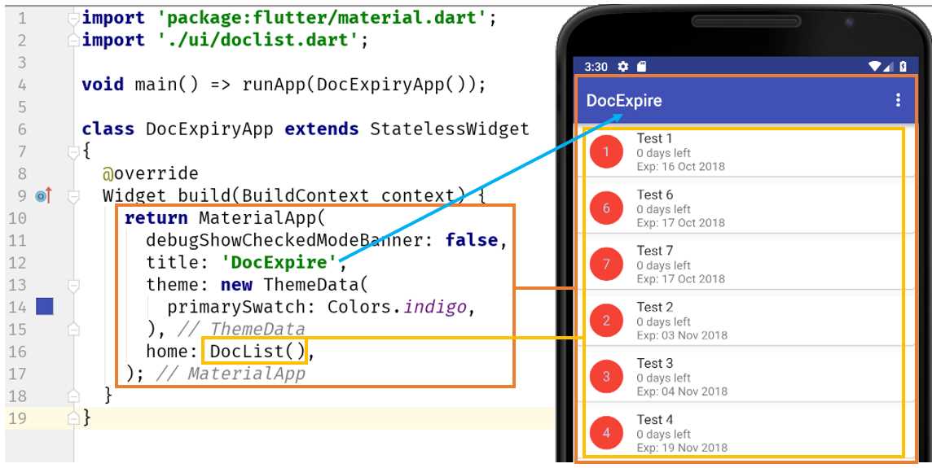The width and height of the screenshot is (941, 468).
Task: Click 'Exp: 19 Nov 2018' text
Action: pyautogui.click(x=682, y=448)
